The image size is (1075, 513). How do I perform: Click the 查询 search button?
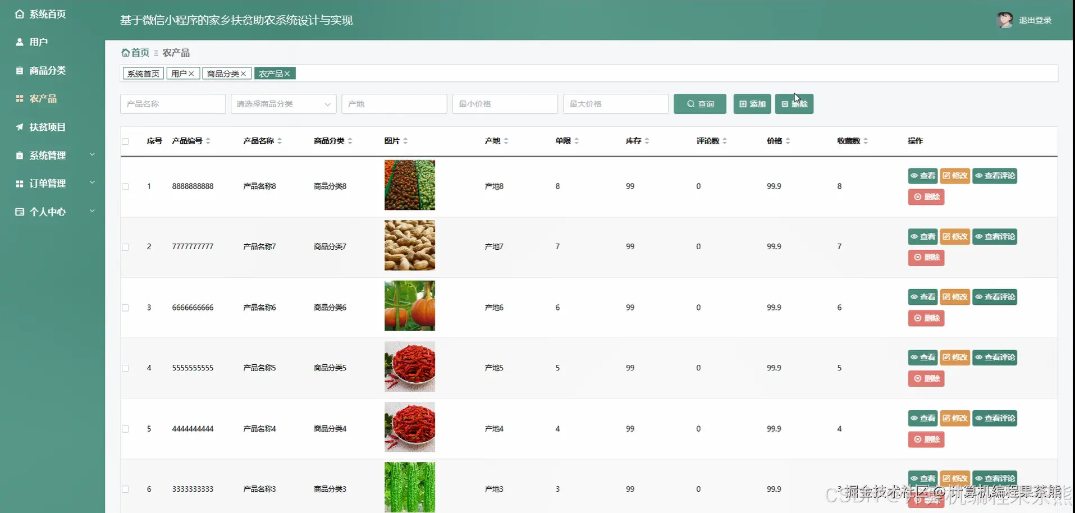[x=700, y=104]
